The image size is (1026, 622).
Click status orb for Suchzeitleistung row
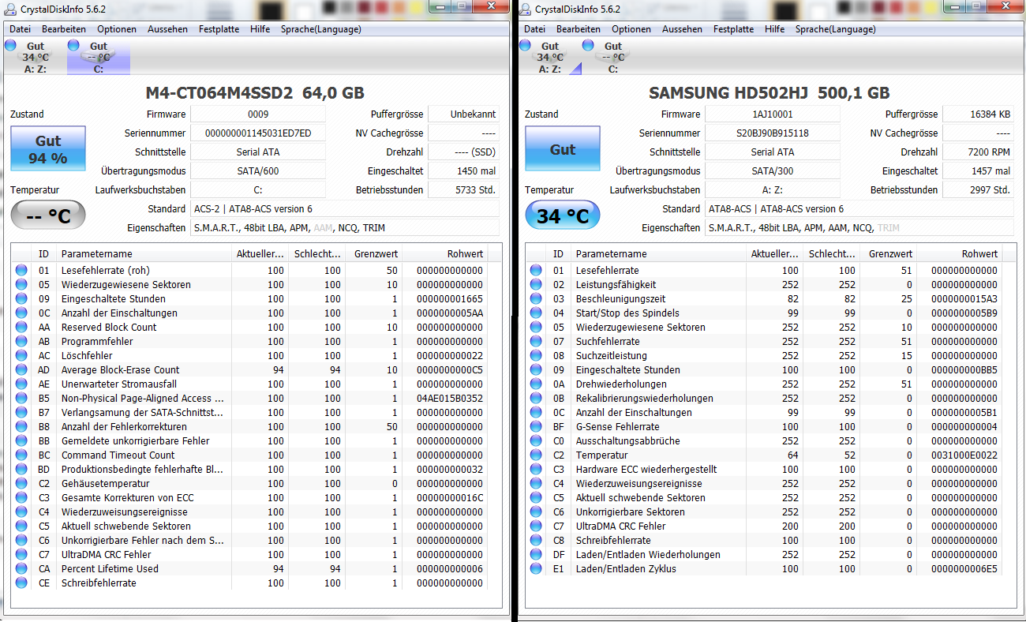click(x=536, y=356)
